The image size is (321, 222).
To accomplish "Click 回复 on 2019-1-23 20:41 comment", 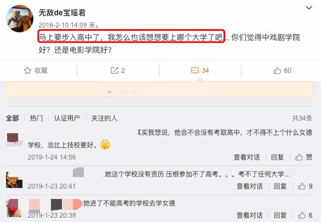I will pyautogui.click(x=280, y=186).
